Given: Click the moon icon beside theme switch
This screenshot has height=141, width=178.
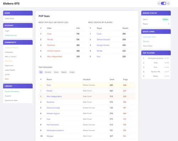Looking at the screenshot, I should pyautogui.click(x=159, y=4).
